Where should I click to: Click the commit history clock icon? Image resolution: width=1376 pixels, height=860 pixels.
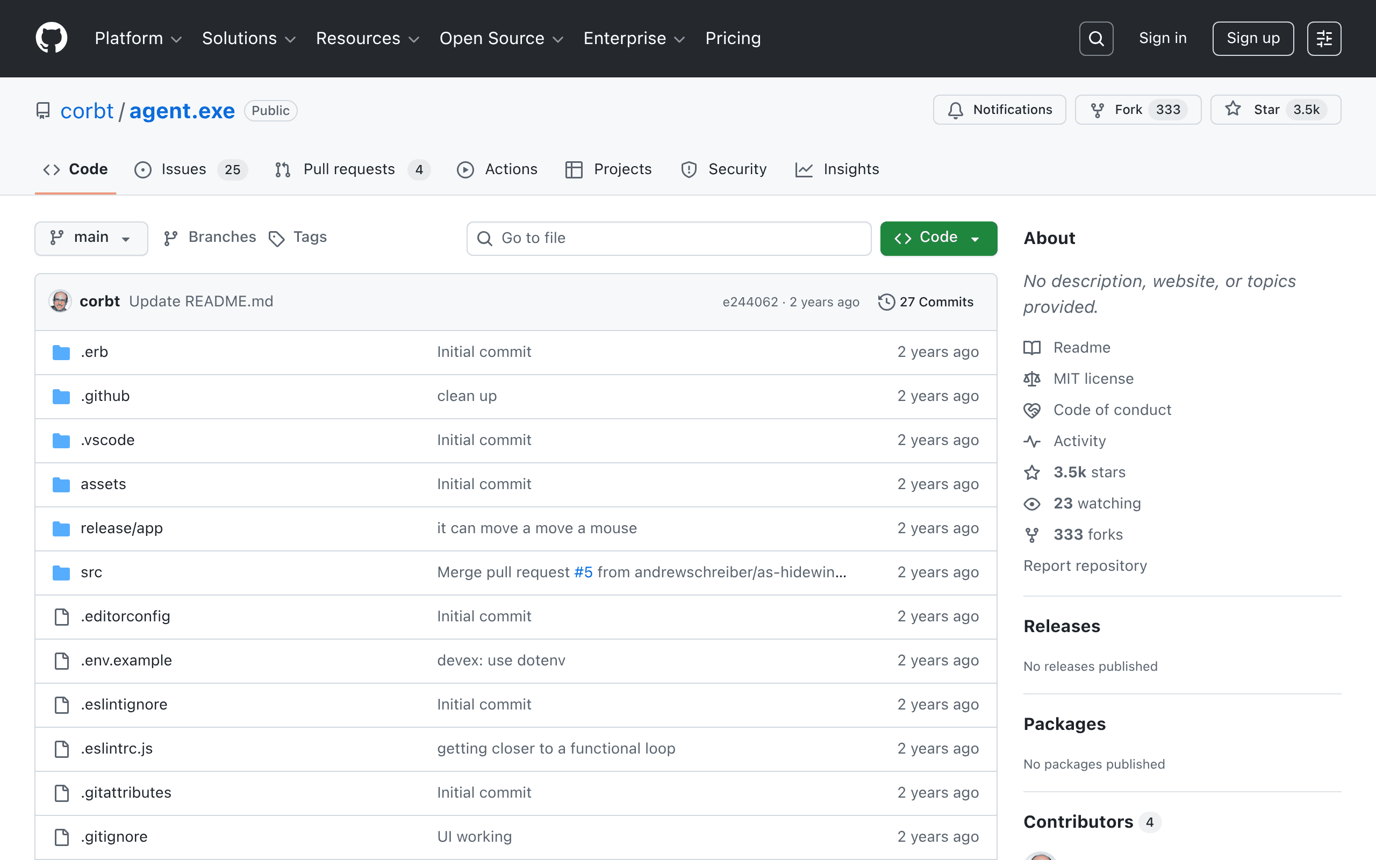pyautogui.click(x=886, y=302)
